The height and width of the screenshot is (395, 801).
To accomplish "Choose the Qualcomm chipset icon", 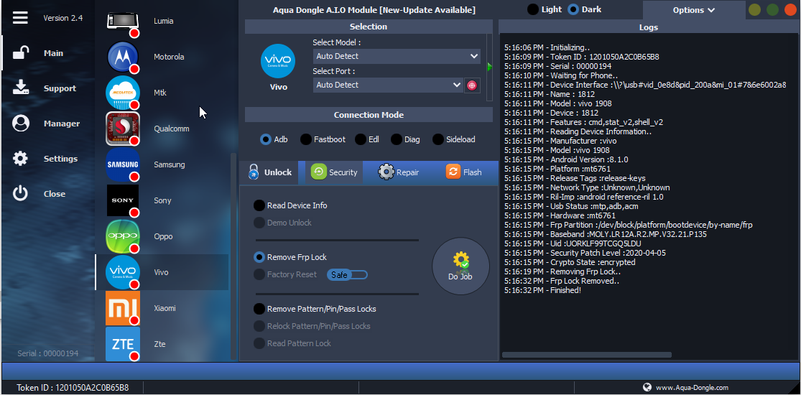I will (x=122, y=129).
